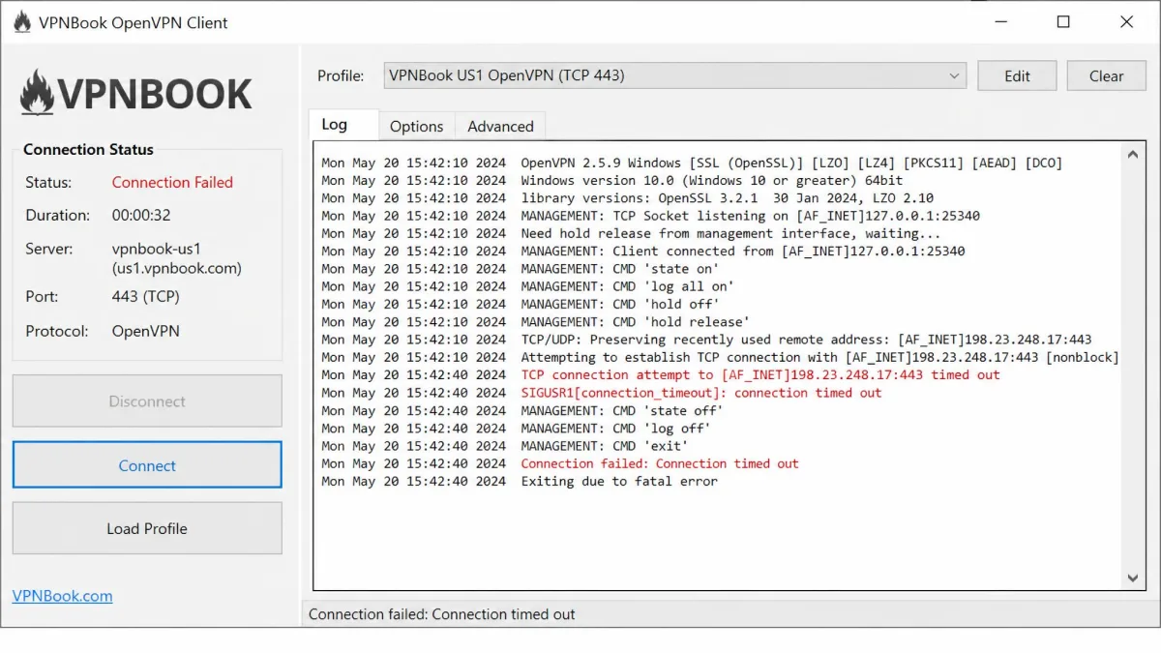
Task: Click the 'Preserving recently used remote address' line
Action: [706, 340]
